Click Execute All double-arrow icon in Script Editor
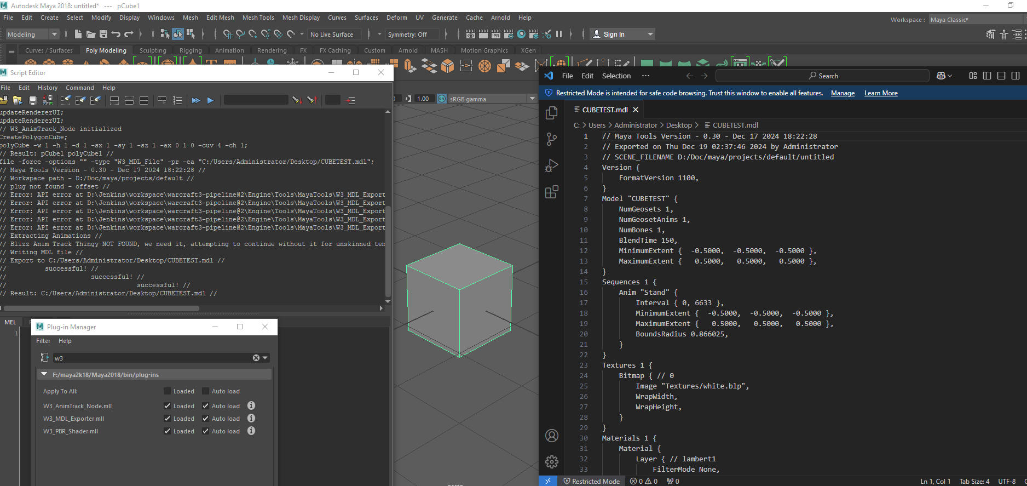The width and height of the screenshot is (1027, 486). pos(196,100)
